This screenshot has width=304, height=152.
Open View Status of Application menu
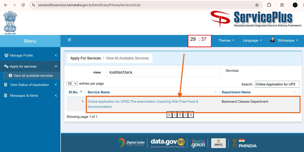[30, 85]
